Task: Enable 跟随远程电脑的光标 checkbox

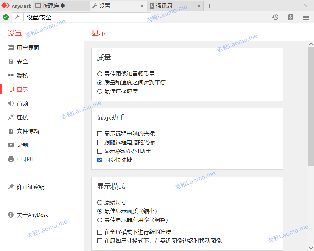Action: [100, 143]
